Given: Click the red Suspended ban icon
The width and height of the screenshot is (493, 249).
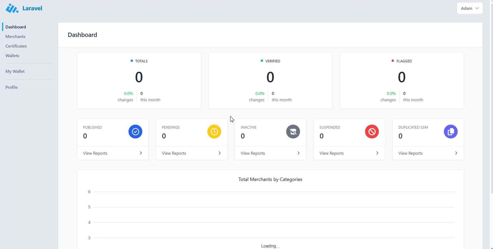Looking at the screenshot, I should click(372, 132).
